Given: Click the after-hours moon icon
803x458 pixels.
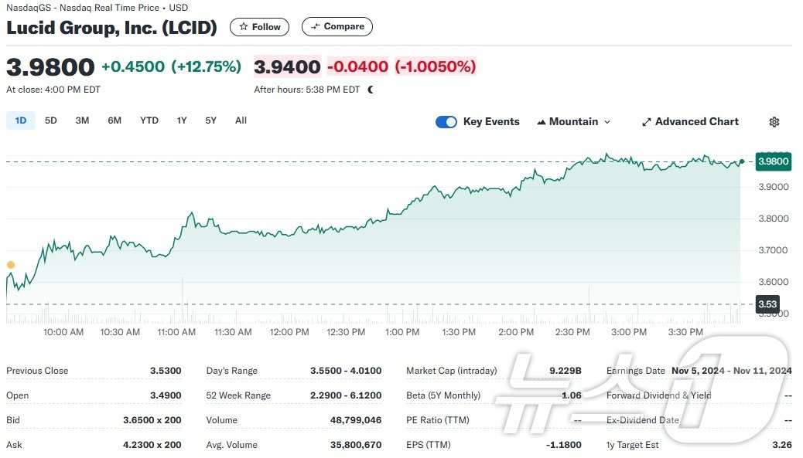Looking at the screenshot, I should (371, 90).
